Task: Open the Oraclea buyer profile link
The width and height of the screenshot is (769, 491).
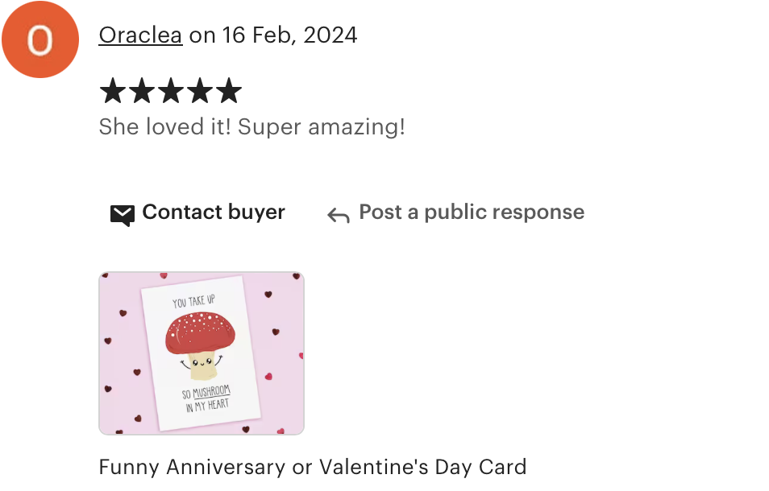Action: [x=141, y=35]
